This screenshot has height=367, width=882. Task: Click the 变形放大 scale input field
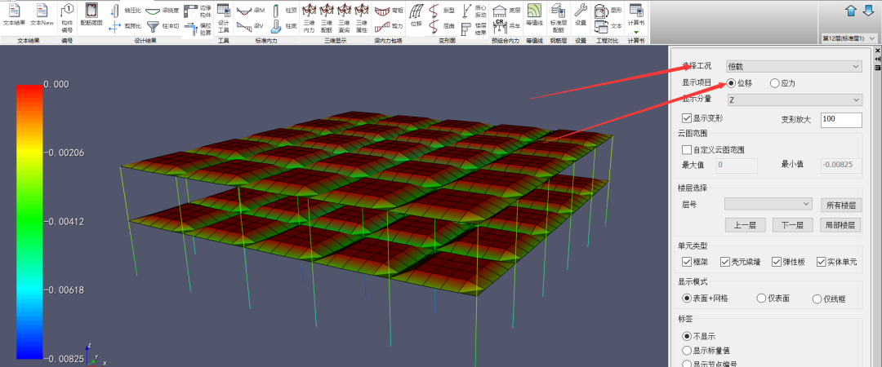click(x=841, y=120)
